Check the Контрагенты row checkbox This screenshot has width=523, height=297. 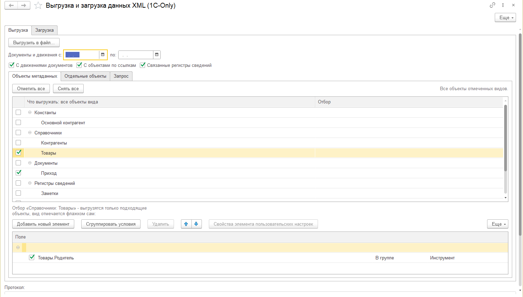click(x=18, y=143)
